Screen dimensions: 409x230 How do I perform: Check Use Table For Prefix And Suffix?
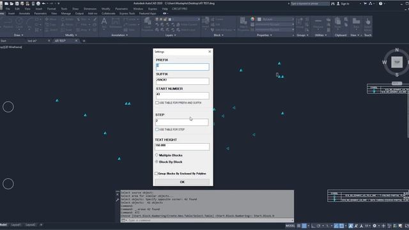[157, 103]
